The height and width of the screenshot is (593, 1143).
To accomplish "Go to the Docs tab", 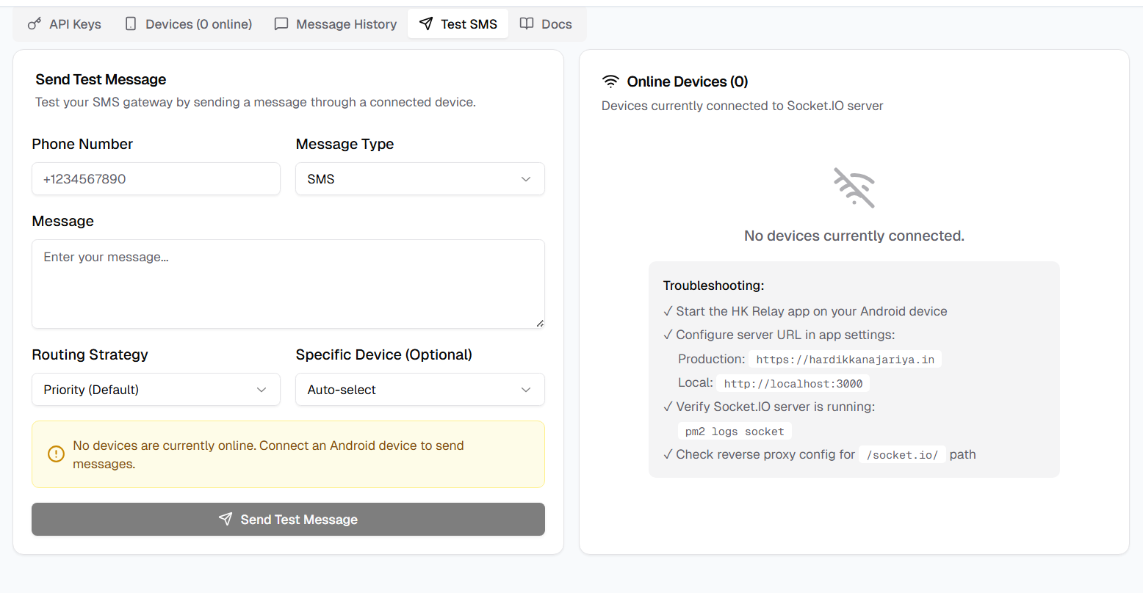I will pos(546,24).
